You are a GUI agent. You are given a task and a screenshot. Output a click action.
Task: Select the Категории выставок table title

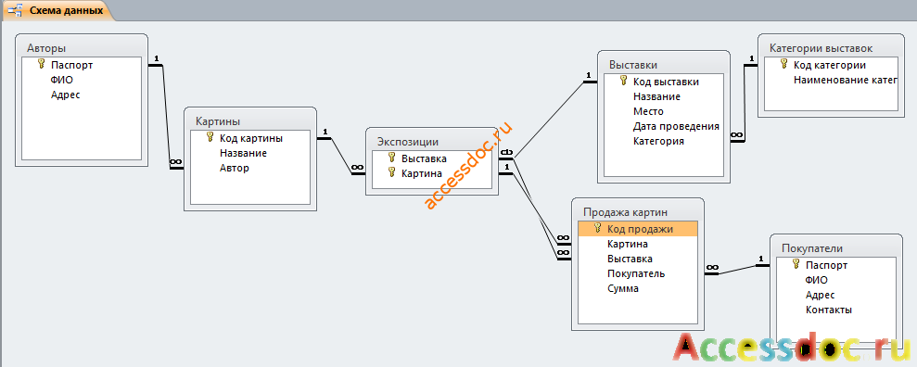(x=821, y=48)
